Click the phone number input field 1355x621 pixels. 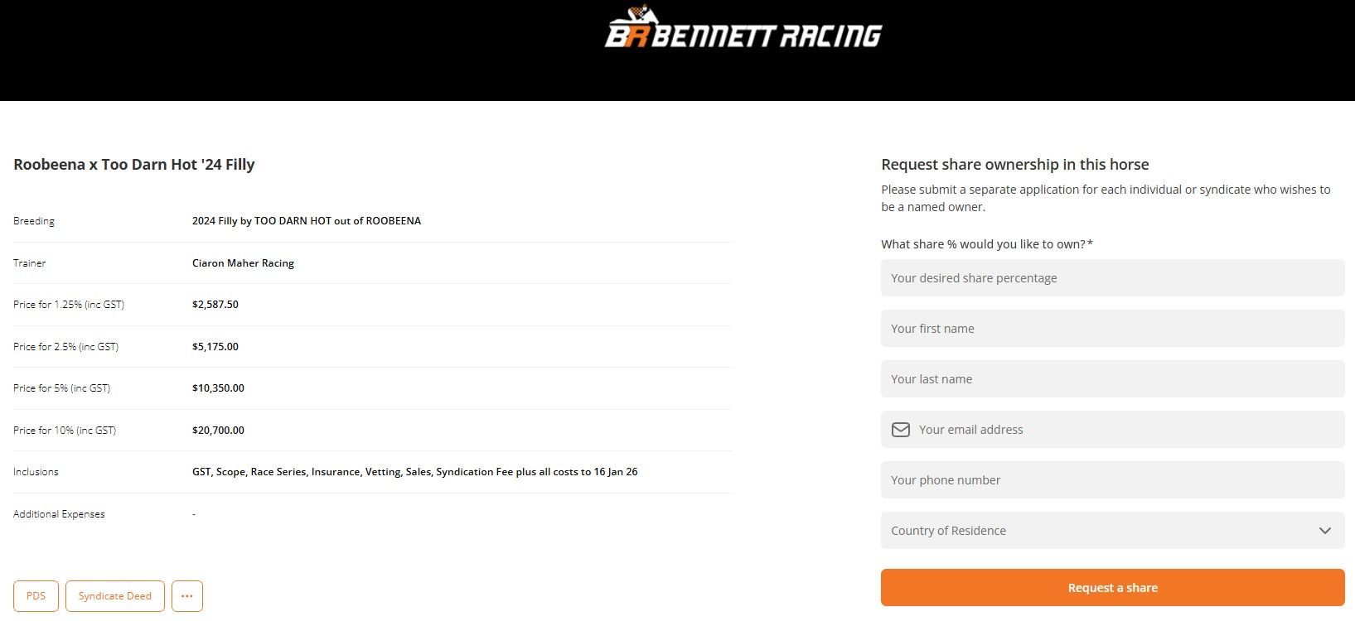coord(1112,480)
